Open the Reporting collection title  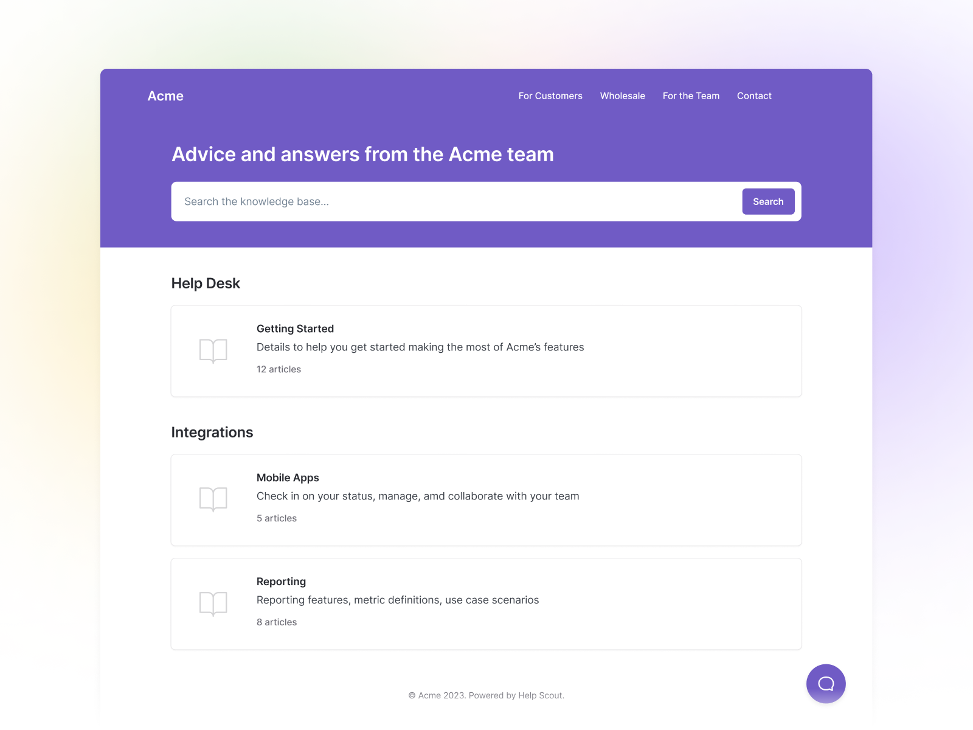pos(281,582)
